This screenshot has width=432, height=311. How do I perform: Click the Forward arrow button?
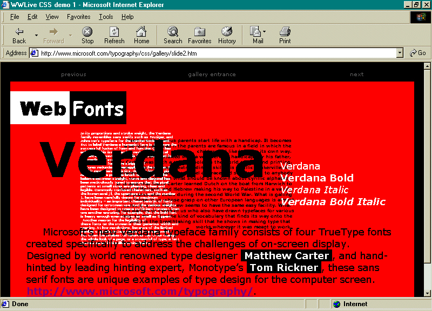53,36
